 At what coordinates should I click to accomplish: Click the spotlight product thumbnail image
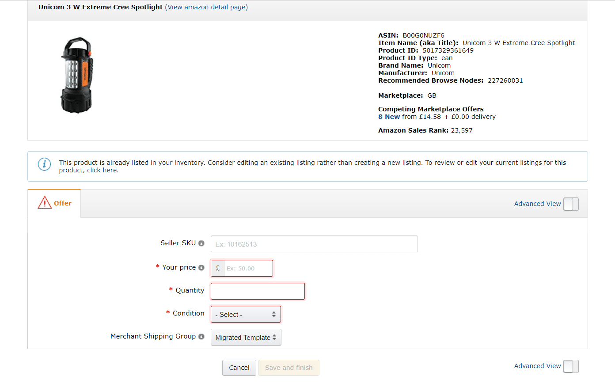coord(76,75)
